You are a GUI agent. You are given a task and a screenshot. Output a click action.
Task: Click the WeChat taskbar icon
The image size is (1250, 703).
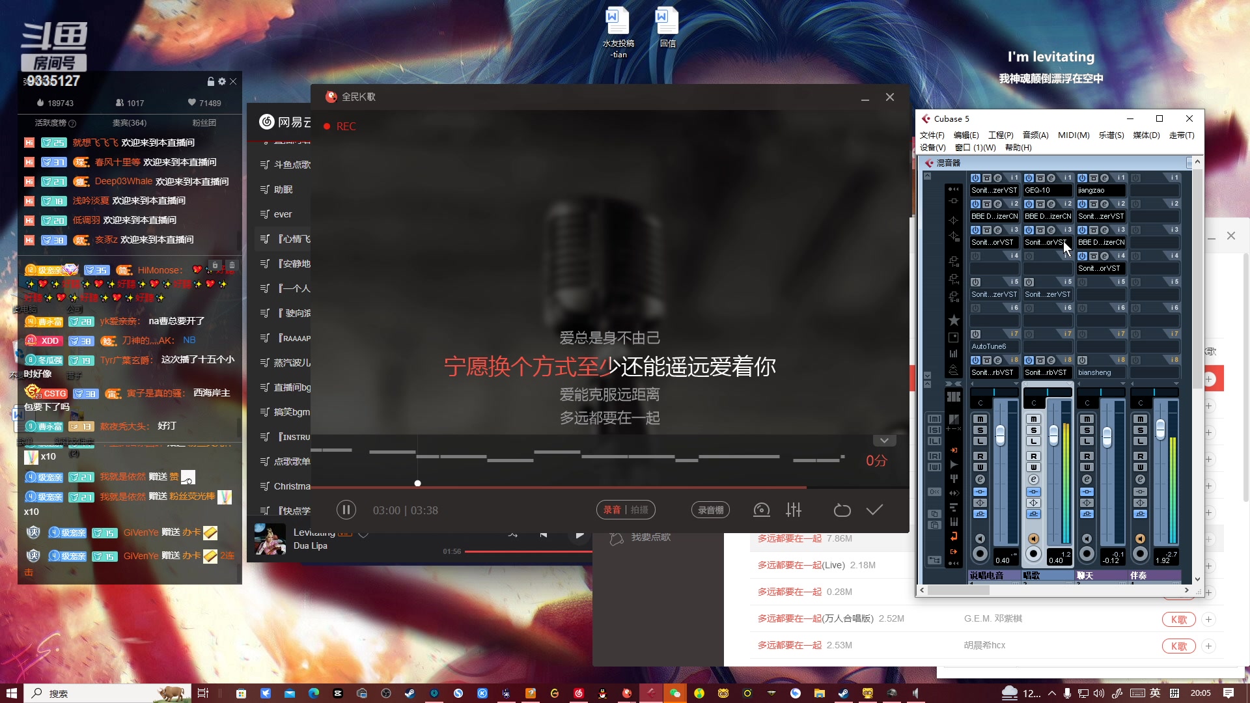click(x=674, y=693)
